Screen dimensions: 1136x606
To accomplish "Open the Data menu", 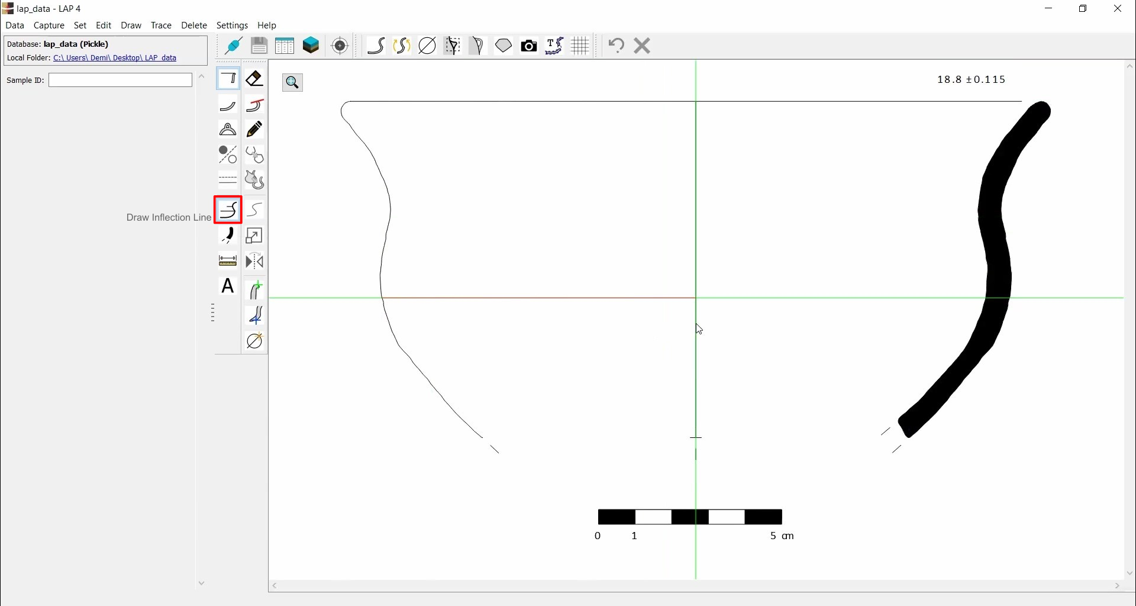I will coord(15,25).
